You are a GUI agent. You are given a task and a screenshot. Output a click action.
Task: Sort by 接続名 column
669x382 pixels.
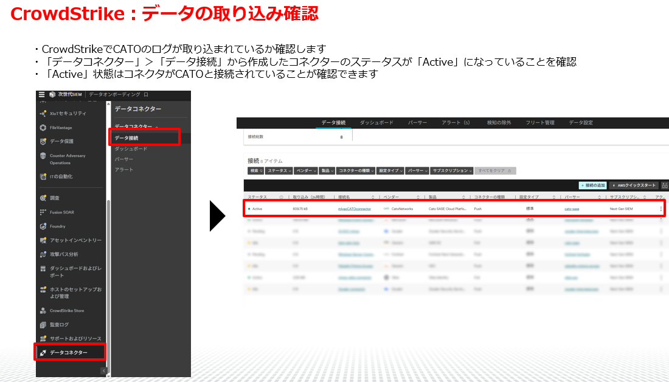[372, 197]
